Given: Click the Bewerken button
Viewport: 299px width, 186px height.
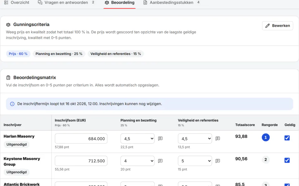Looking at the screenshot, I should tap(278, 26).
